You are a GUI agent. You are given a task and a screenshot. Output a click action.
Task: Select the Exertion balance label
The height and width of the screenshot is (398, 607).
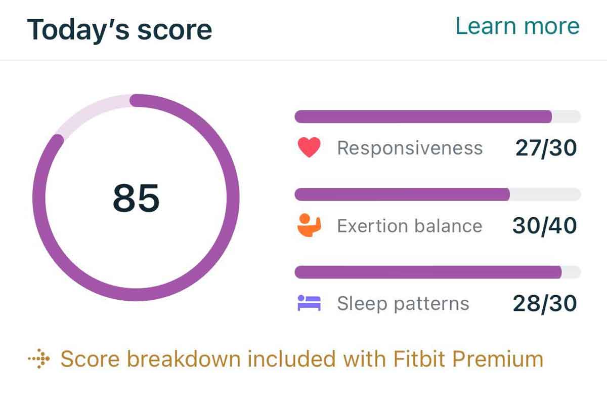tap(409, 225)
